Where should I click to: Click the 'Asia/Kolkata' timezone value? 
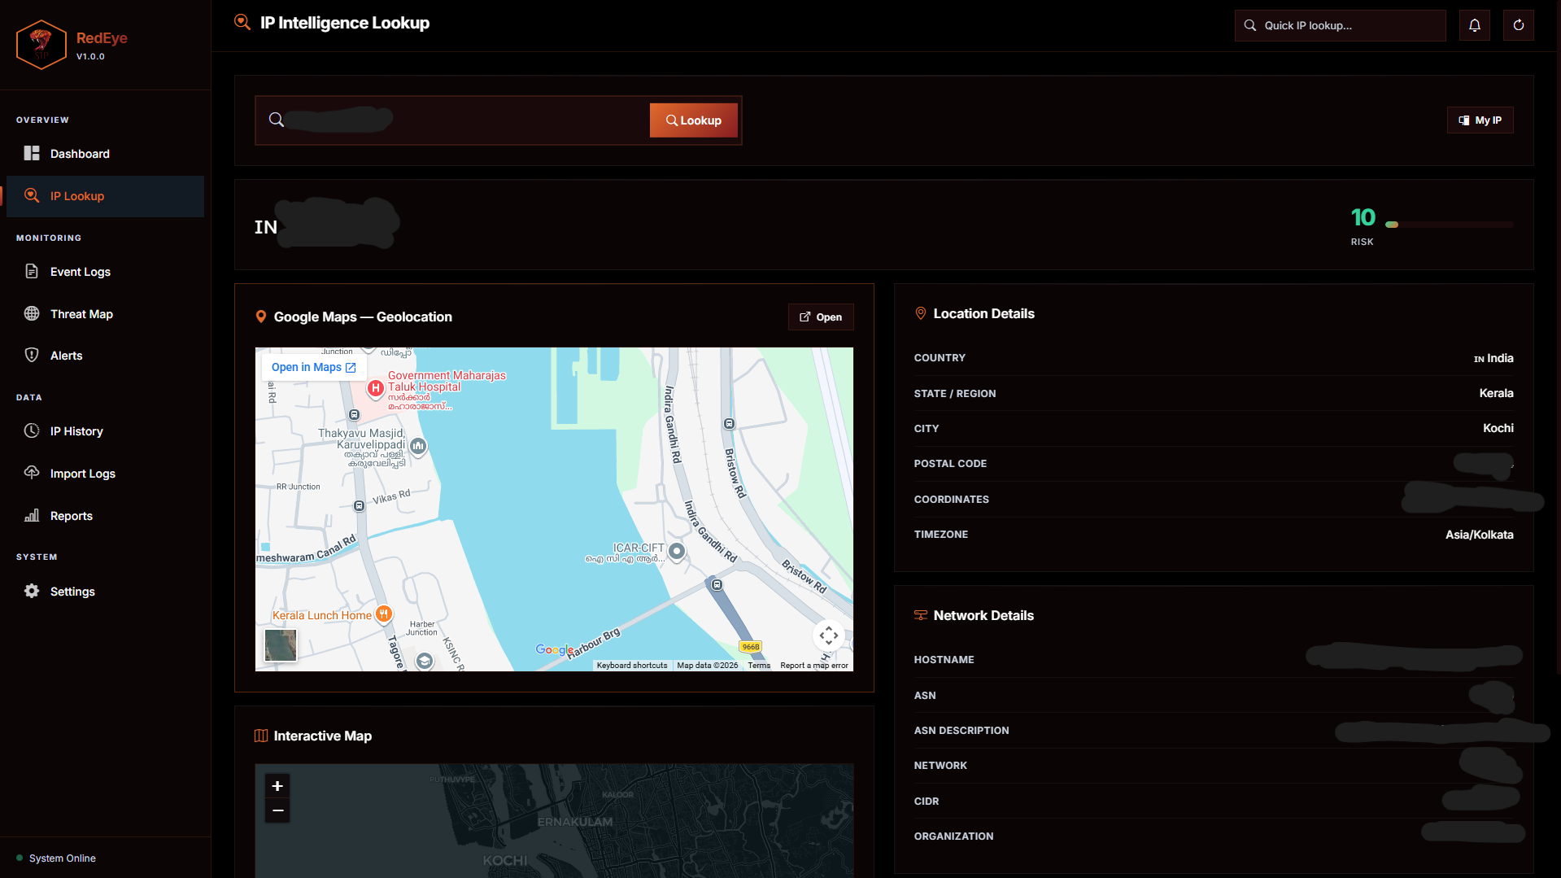1479,535
